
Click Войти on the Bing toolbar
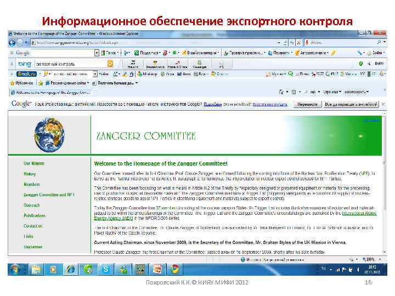pos(379,64)
